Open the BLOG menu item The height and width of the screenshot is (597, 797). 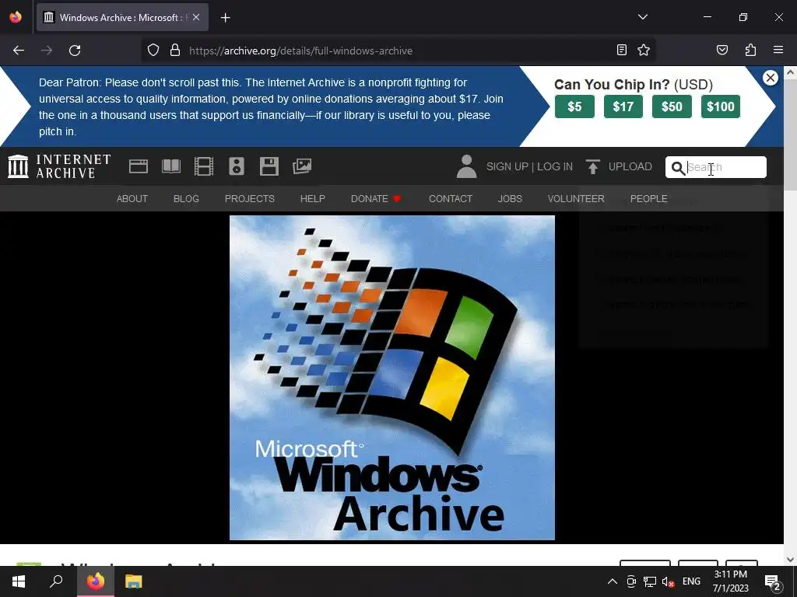(x=186, y=198)
